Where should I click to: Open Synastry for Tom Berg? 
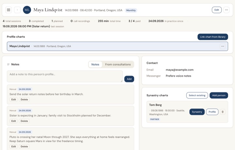pyautogui.click(x=197, y=112)
